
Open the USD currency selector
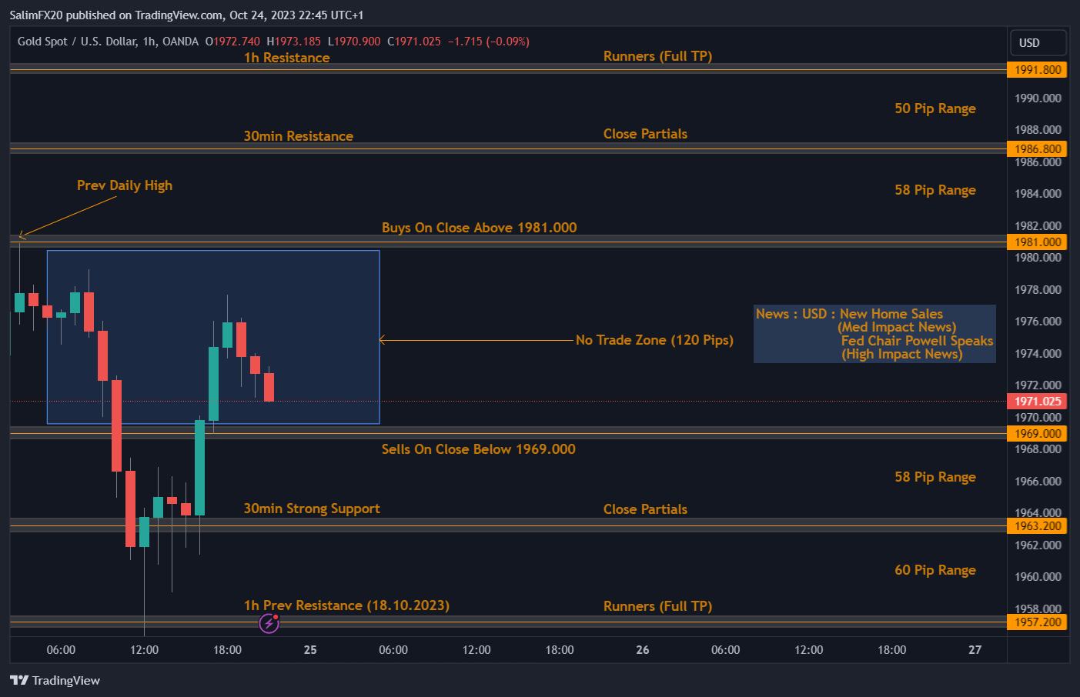(x=1038, y=42)
